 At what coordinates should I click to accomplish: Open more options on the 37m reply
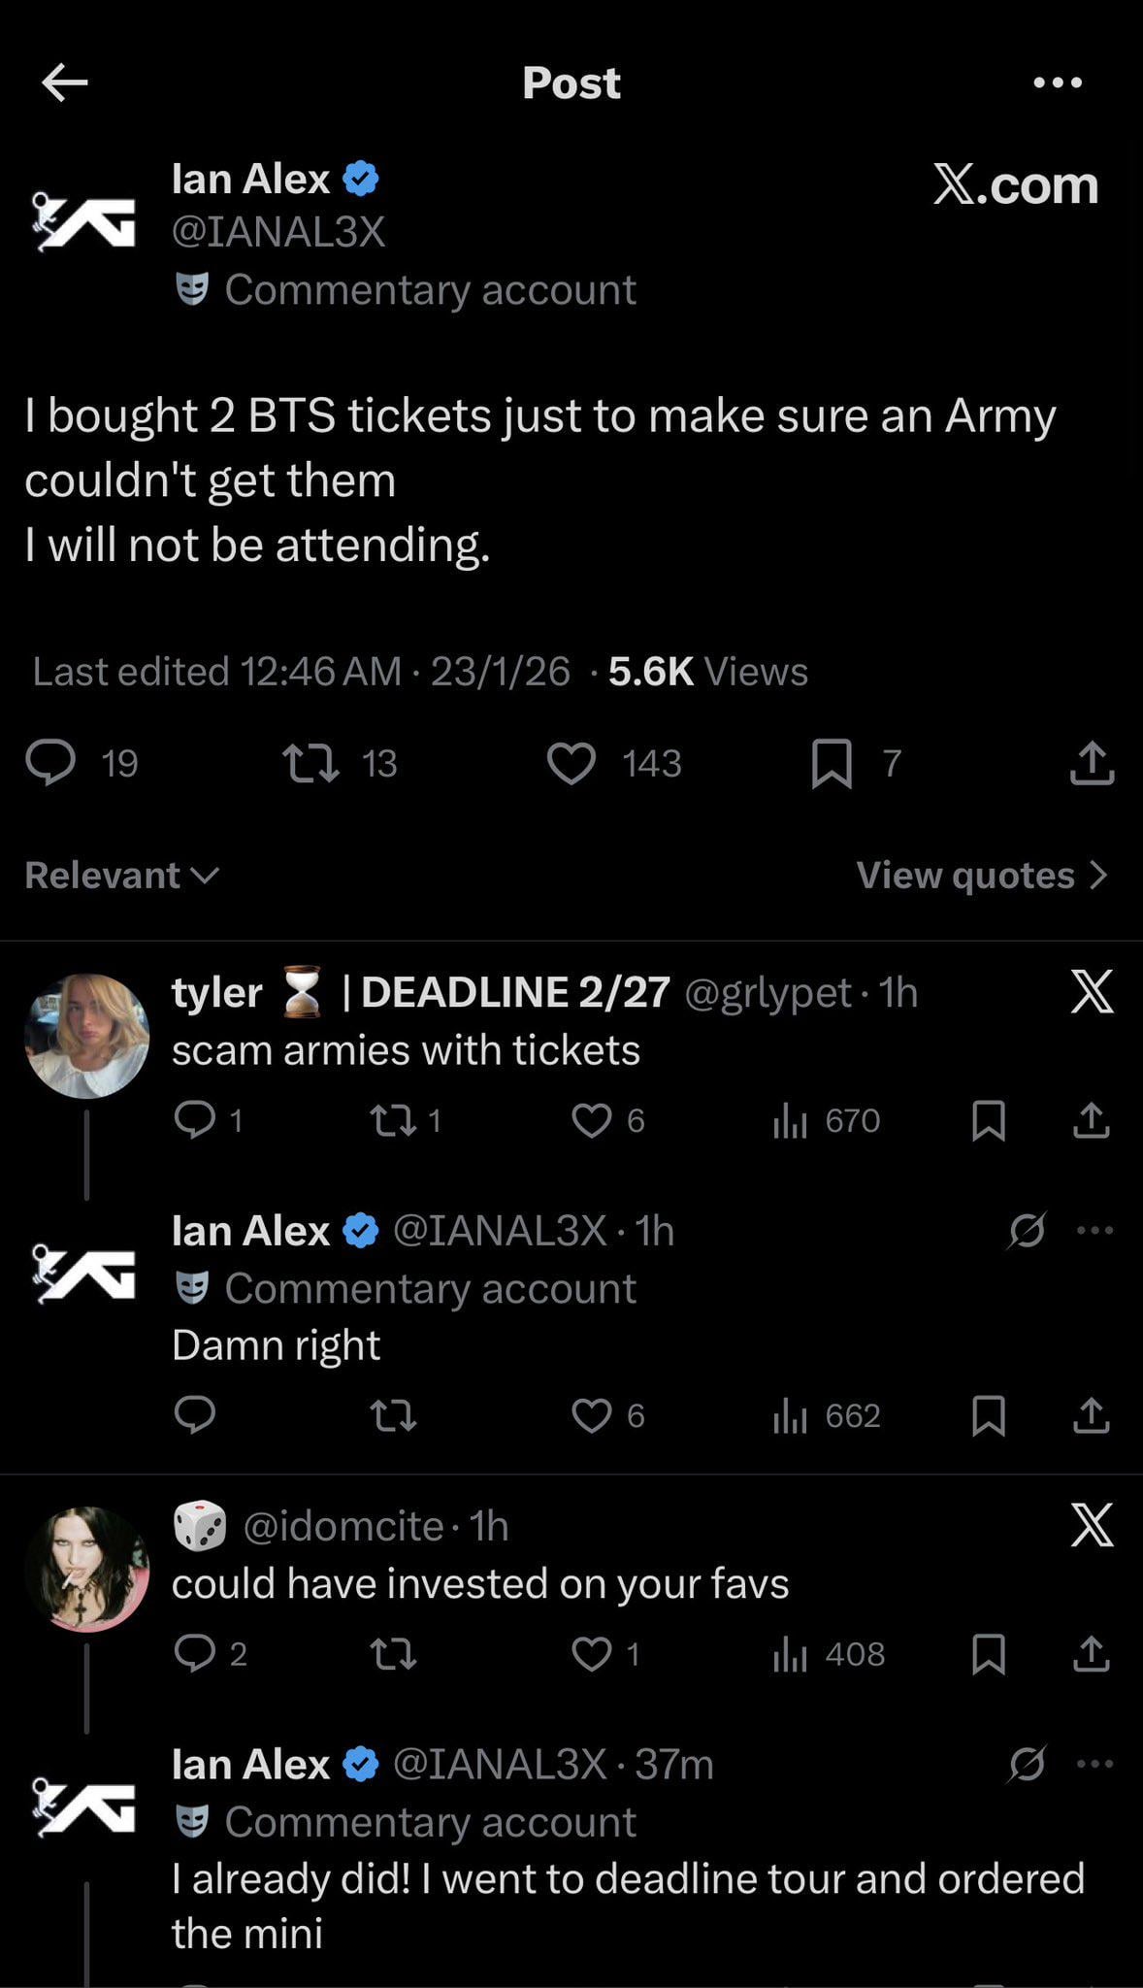pos(1095,1764)
